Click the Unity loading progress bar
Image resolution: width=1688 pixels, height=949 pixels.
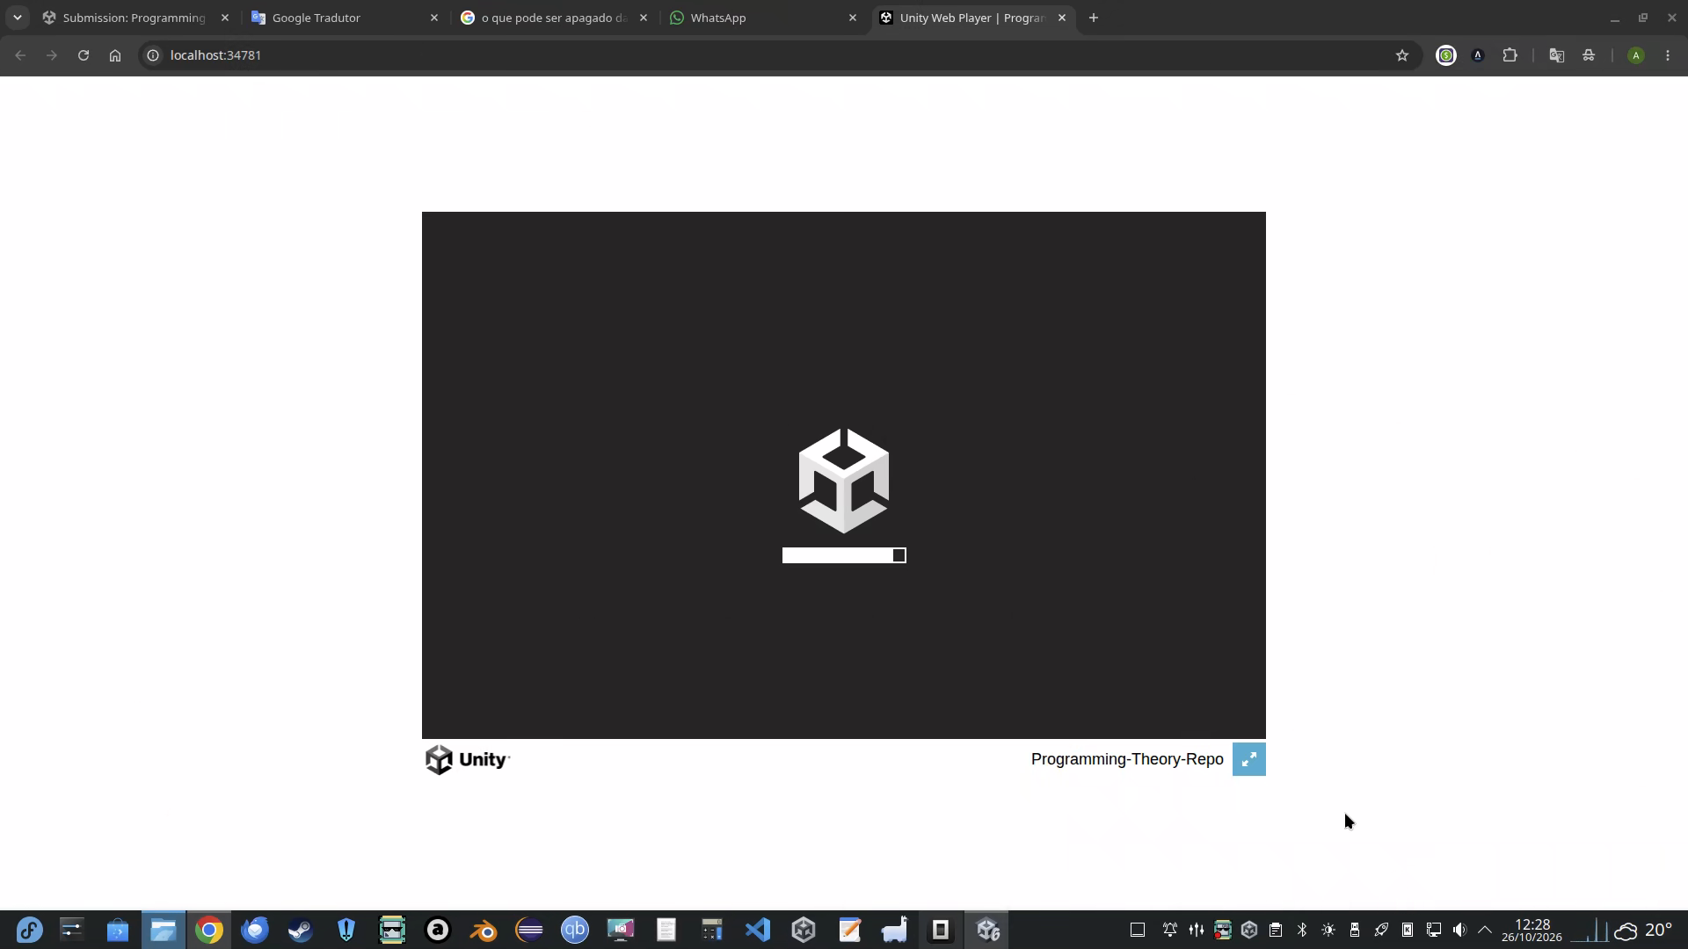point(844,555)
